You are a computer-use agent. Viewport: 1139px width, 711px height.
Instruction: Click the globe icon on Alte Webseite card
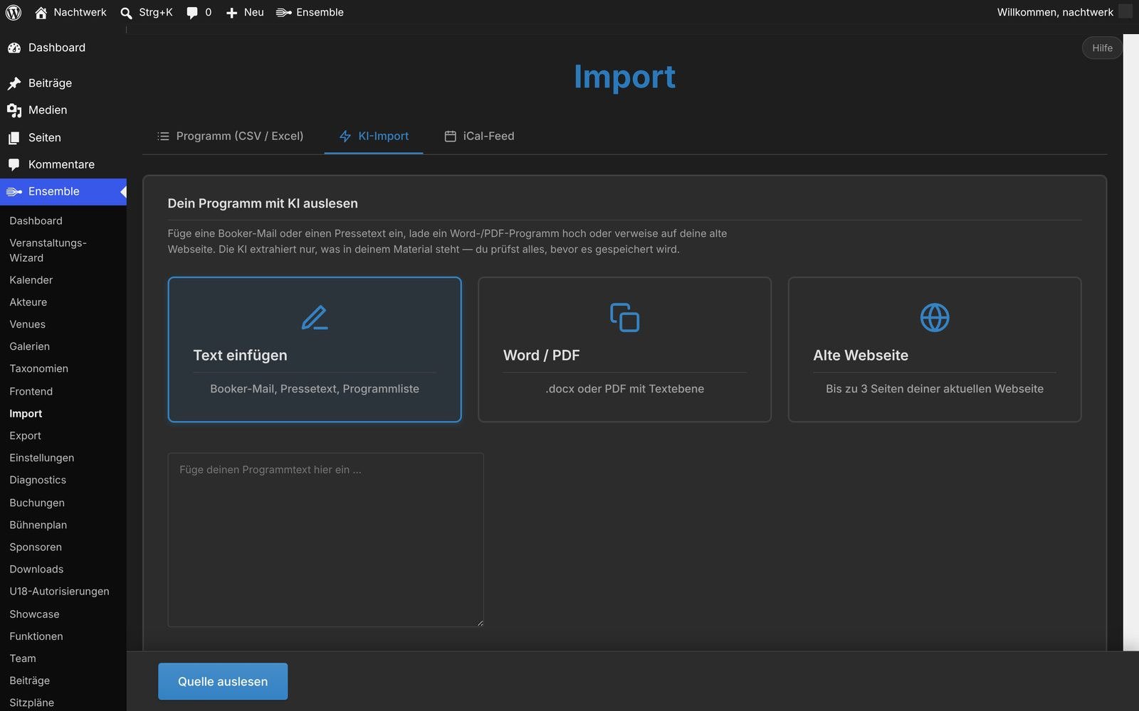(935, 318)
